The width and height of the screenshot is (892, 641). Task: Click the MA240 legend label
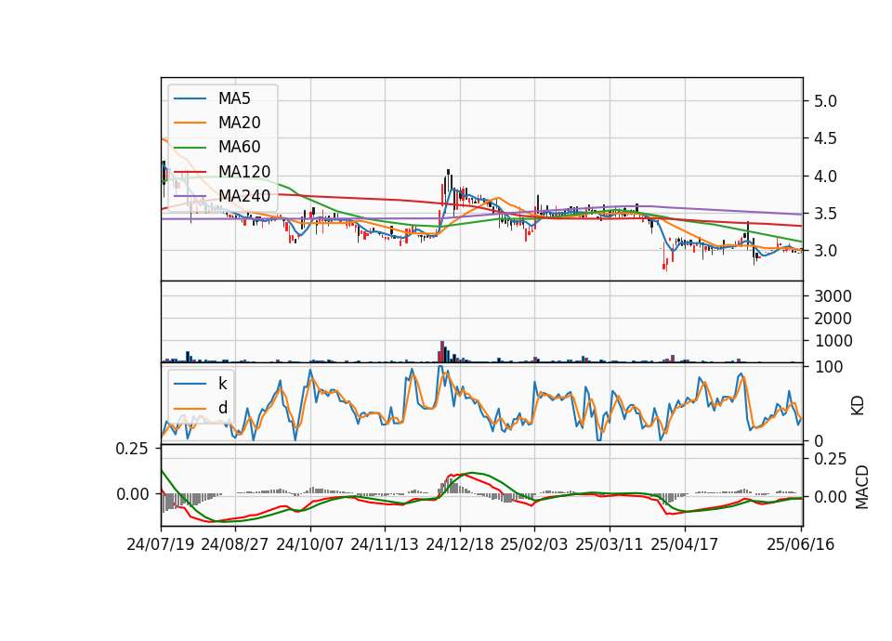pyautogui.click(x=244, y=196)
